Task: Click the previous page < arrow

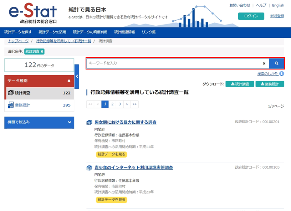Action: (x=98, y=104)
